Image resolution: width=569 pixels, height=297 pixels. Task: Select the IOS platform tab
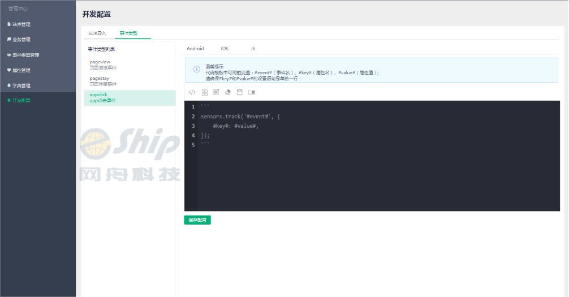[225, 48]
